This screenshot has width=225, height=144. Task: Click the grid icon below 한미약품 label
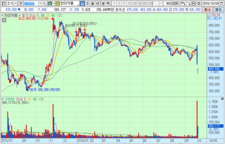(4, 20)
